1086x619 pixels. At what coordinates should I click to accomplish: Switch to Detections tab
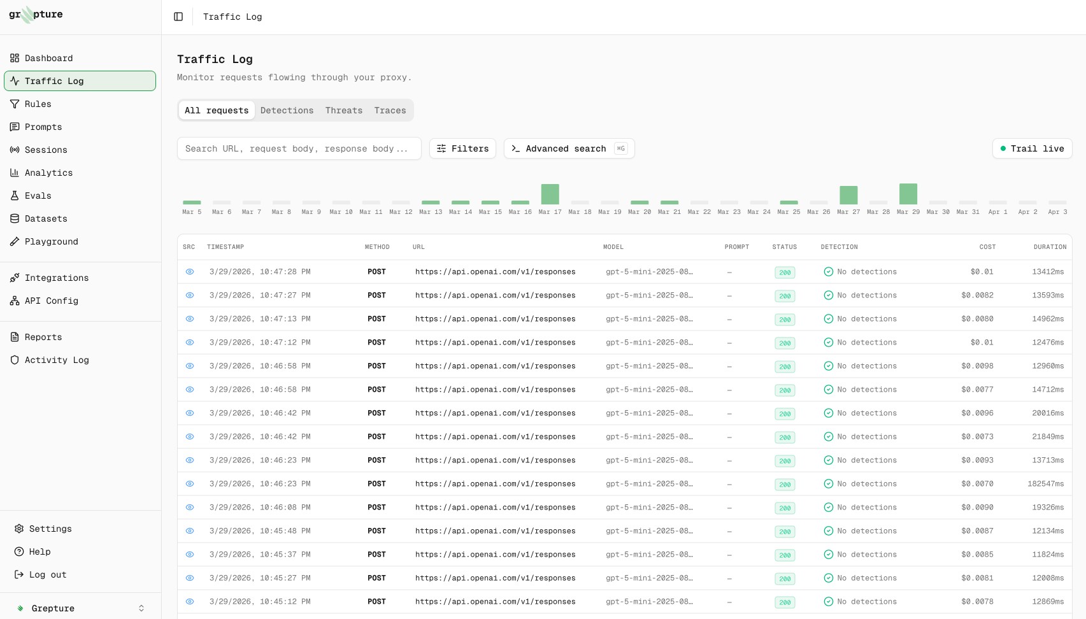(x=287, y=110)
